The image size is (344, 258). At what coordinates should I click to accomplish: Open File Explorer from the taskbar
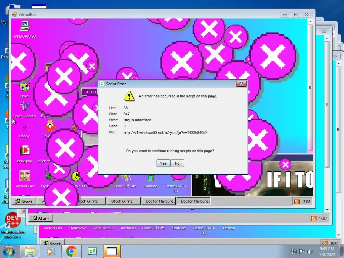(x=30, y=252)
